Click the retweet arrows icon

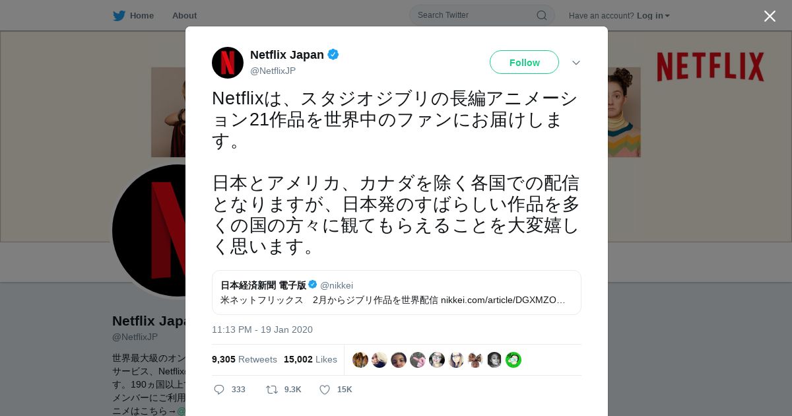pyautogui.click(x=271, y=390)
